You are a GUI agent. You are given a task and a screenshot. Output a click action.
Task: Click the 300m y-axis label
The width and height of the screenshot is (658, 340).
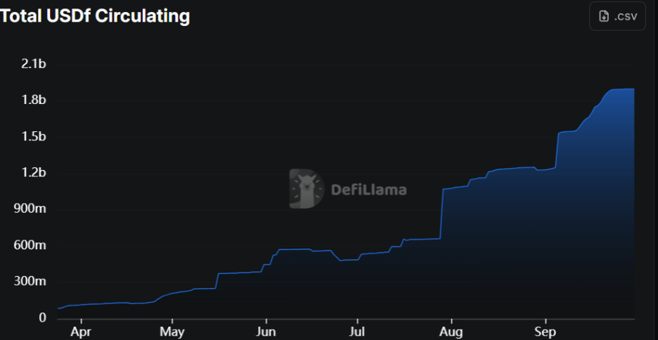pyautogui.click(x=31, y=282)
